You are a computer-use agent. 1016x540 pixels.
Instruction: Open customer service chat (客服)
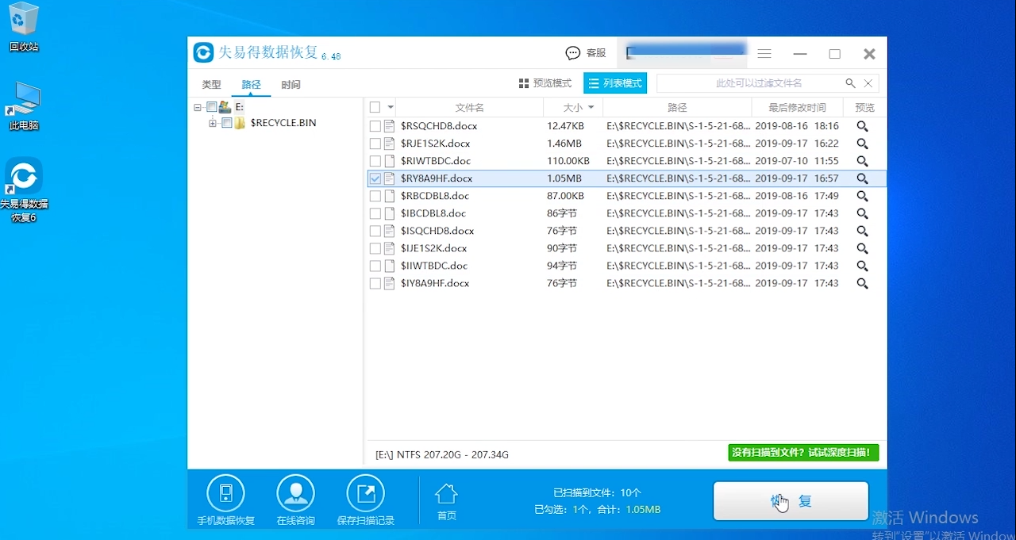point(585,53)
